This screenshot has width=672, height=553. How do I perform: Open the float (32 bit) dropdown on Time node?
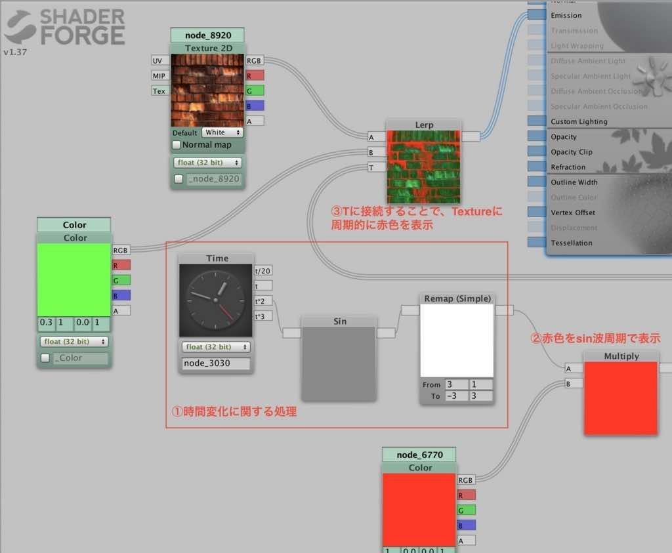click(x=217, y=346)
